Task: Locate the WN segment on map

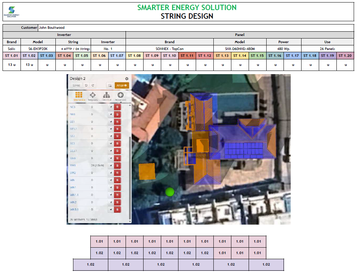Action: [111, 180]
